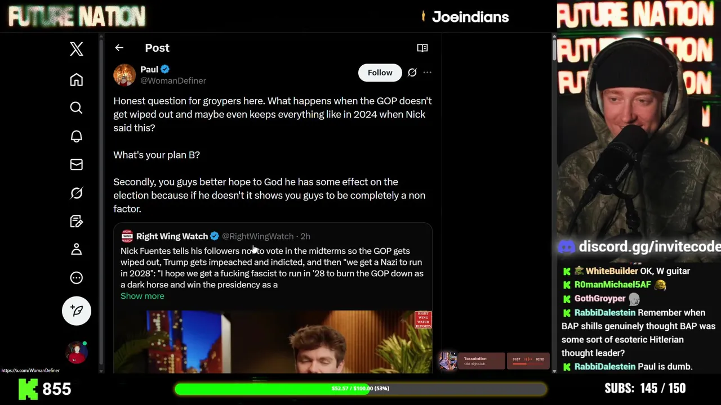This screenshot has height=405, width=721.
Task: Open the X logo home link
Action: [x=77, y=49]
